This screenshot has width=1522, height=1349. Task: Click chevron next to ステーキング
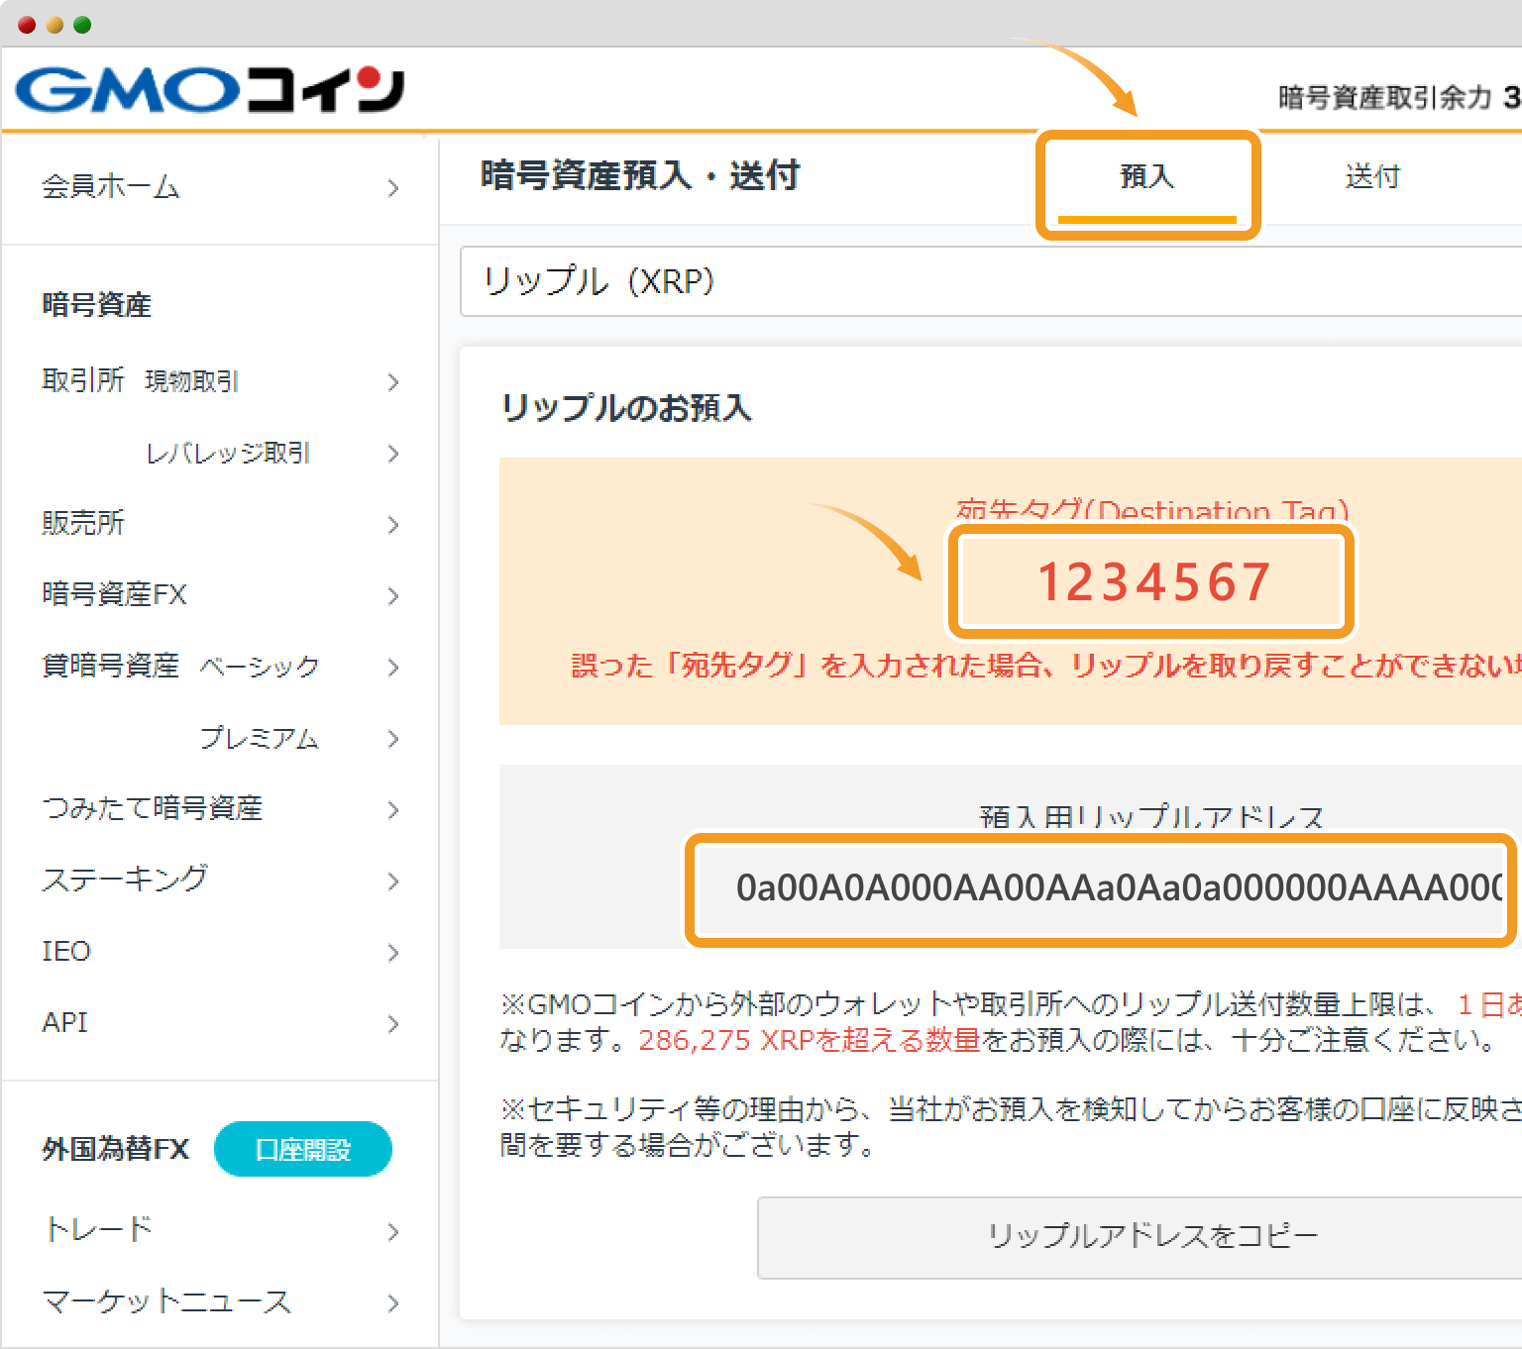pos(393,882)
